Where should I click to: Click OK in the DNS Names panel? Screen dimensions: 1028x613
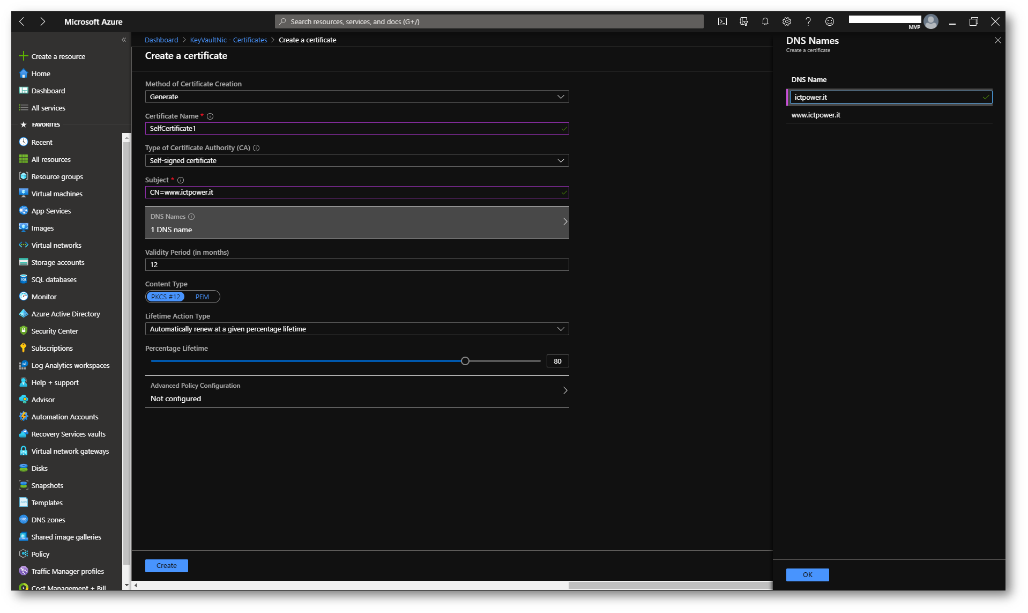807,574
